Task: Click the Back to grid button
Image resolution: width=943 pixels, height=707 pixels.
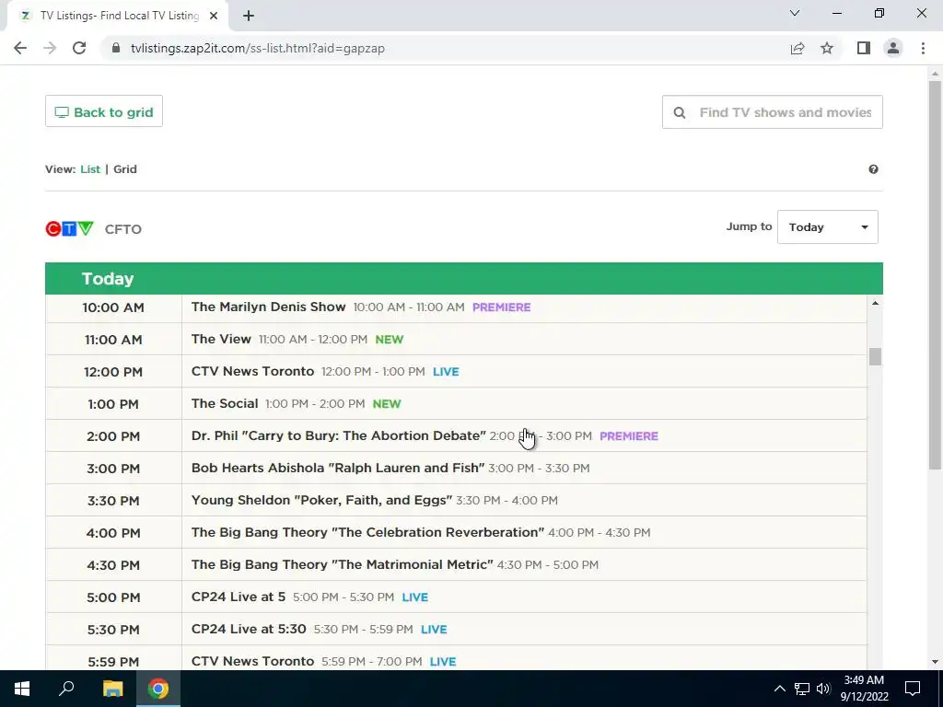Action: [x=104, y=111]
